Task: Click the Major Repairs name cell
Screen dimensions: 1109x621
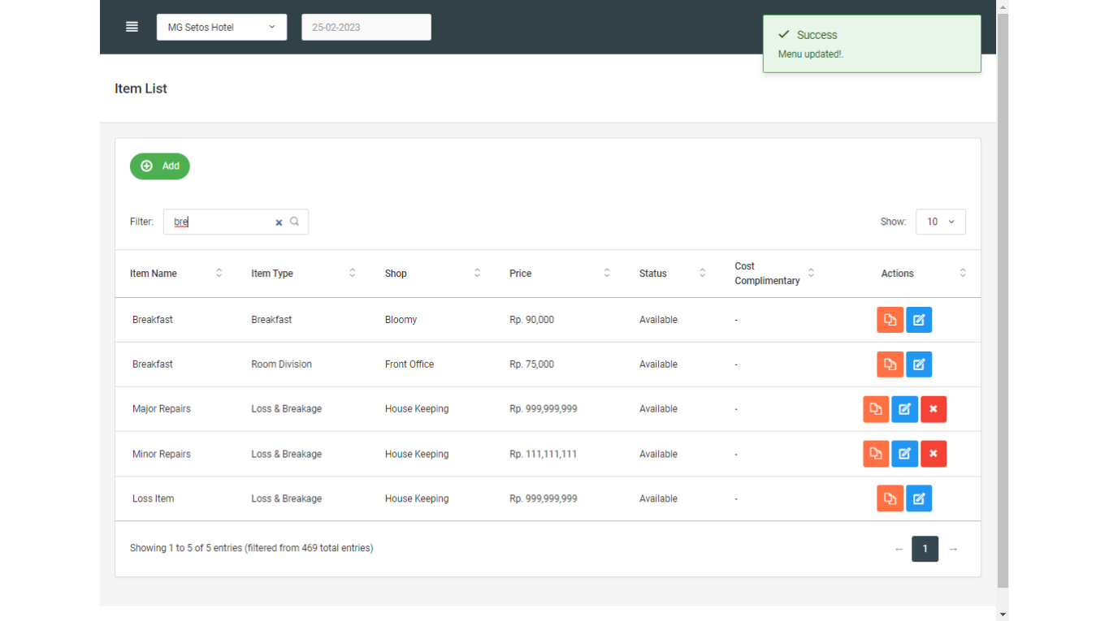Action: tap(162, 409)
